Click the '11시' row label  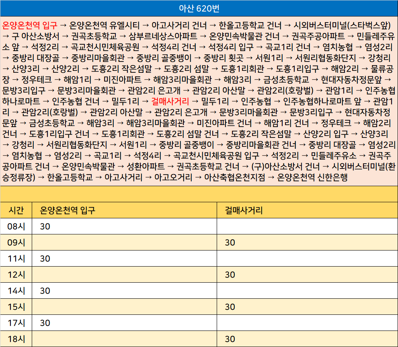[x=16, y=259]
